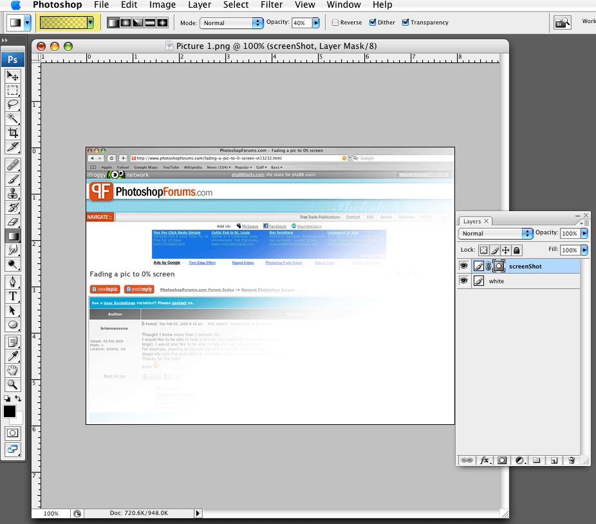Click the foreground color swatch
This screenshot has width=596, height=524.
pyautogui.click(x=10, y=411)
